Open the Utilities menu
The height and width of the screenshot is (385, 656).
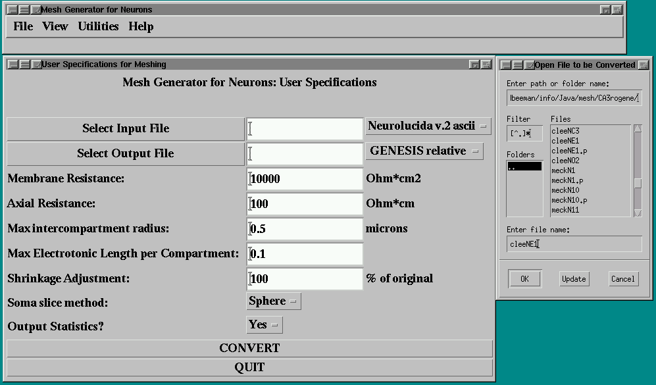click(98, 26)
